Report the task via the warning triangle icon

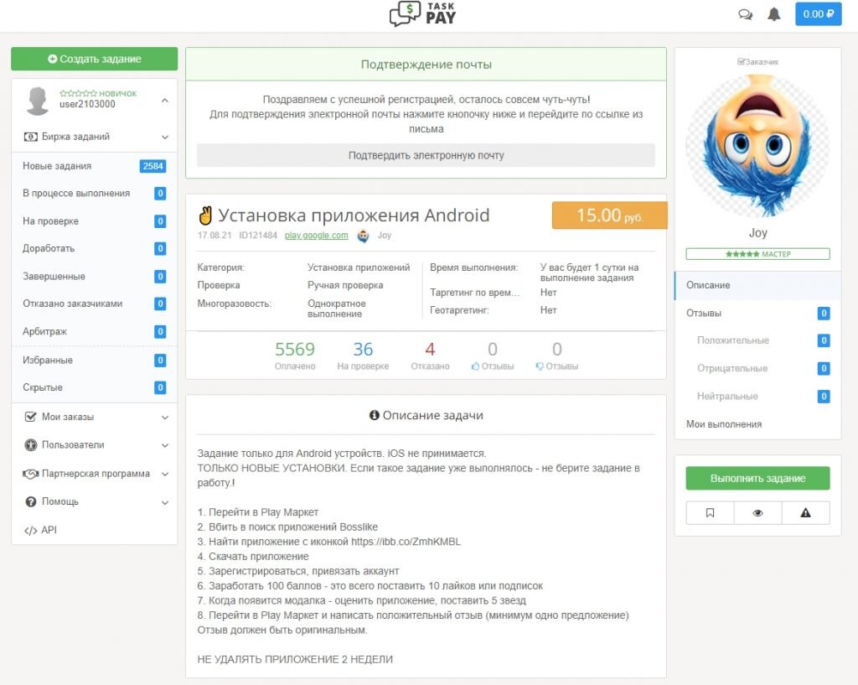coord(805,512)
